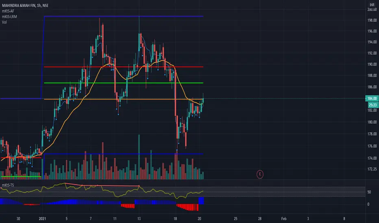
Task: Click the 2021 date axis label
Action: [42, 219]
